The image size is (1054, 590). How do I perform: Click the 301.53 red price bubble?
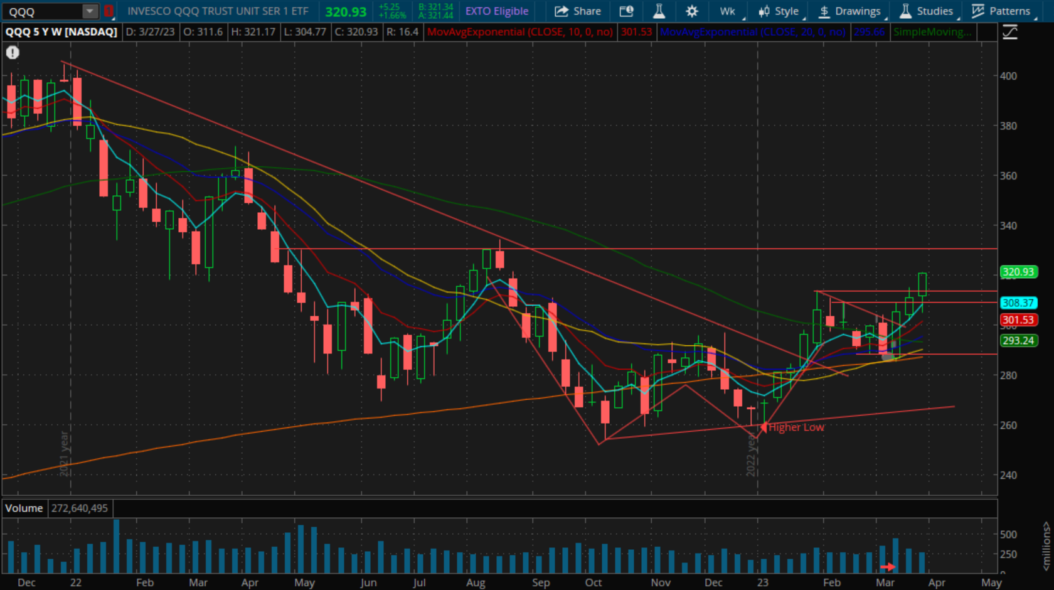point(1018,319)
